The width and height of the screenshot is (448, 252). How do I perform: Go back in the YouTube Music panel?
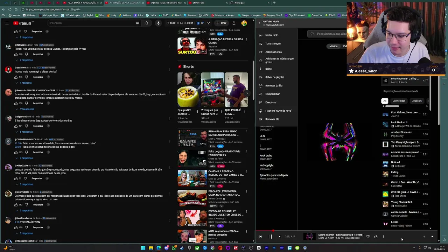coord(259,23)
